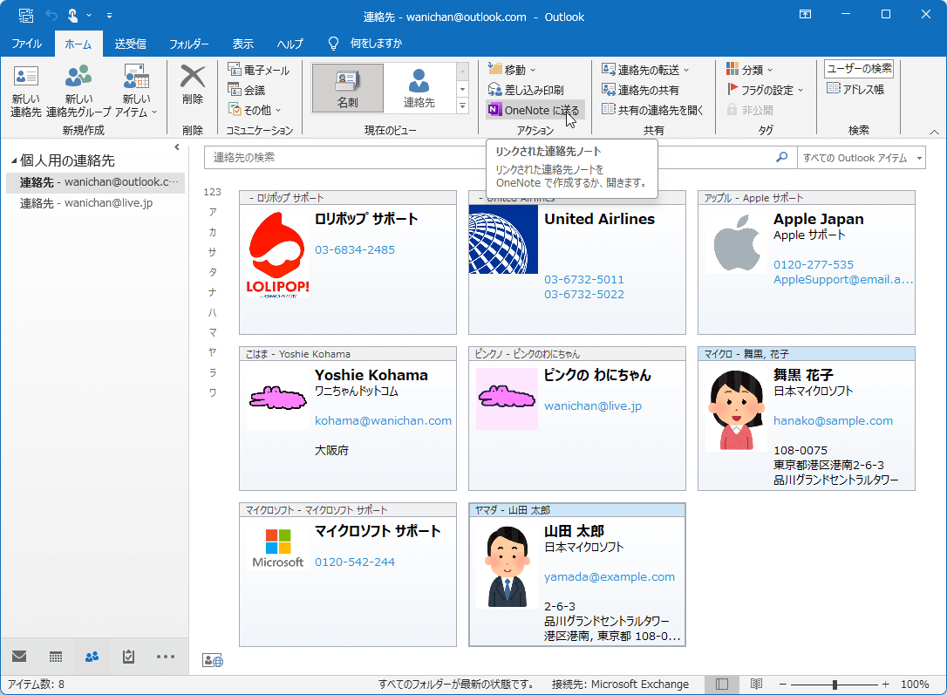Send the contact to OneNote
Screen dimensions: 947x695
click(x=534, y=110)
